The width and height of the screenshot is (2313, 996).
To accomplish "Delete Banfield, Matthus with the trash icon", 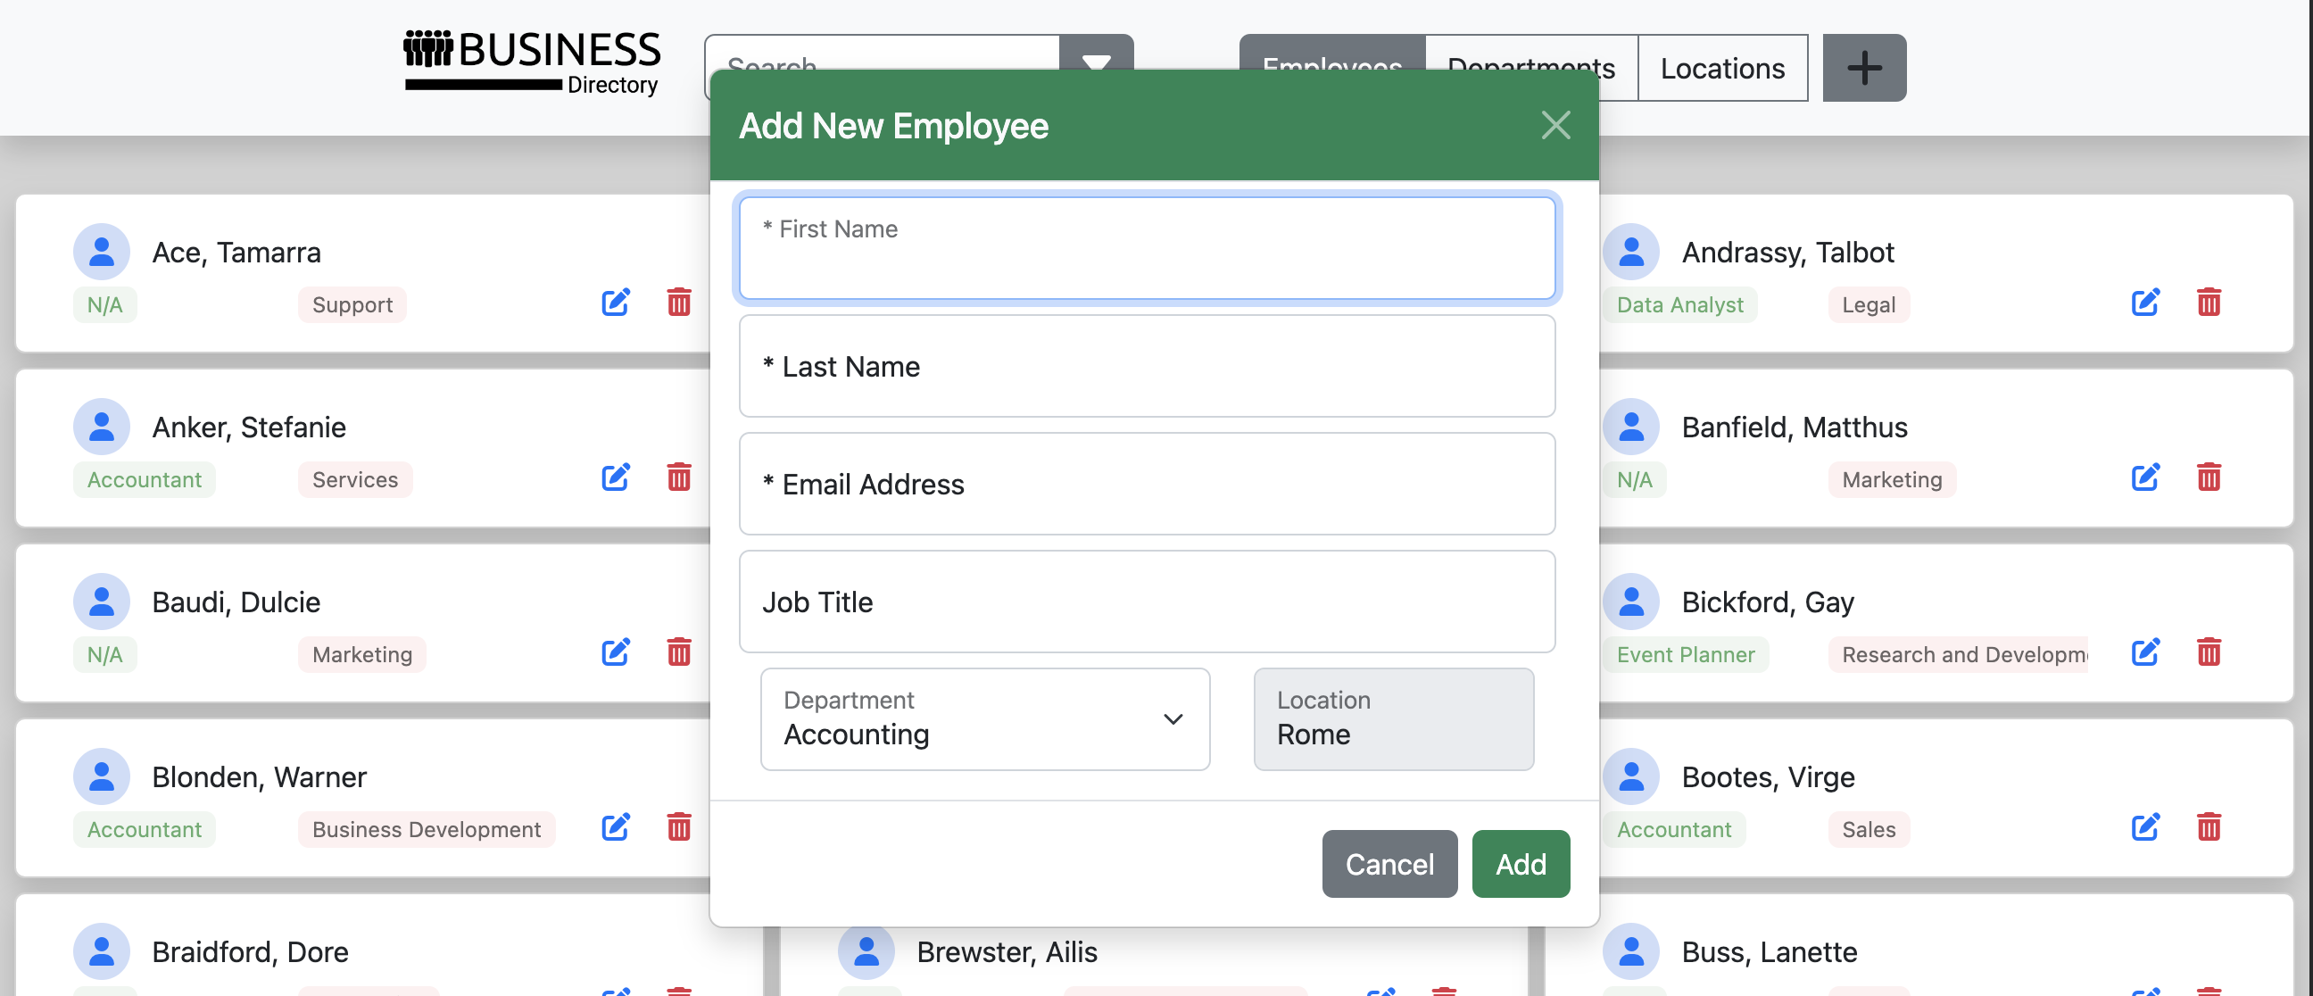I will (x=2209, y=477).
